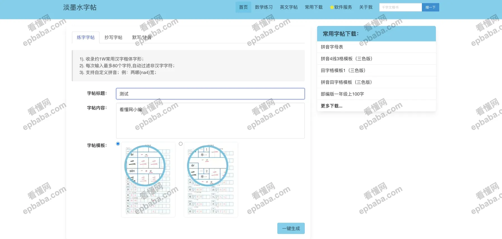Click the note 收录约1W常用汉字楷体字形
502x239 pixels.
pos(111,59)
